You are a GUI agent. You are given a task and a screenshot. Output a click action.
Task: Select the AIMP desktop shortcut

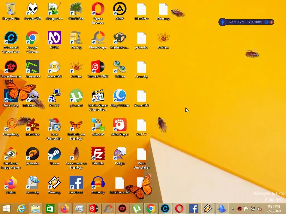(x=120, y=11)
